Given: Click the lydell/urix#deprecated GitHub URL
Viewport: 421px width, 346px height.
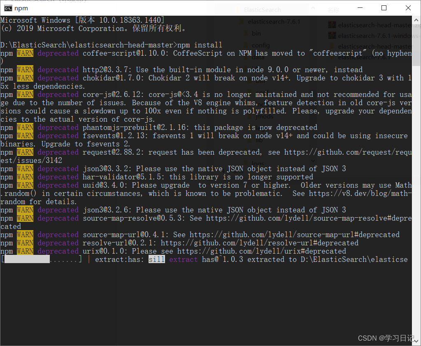Looking at the screenshot, I should (262, 251).
